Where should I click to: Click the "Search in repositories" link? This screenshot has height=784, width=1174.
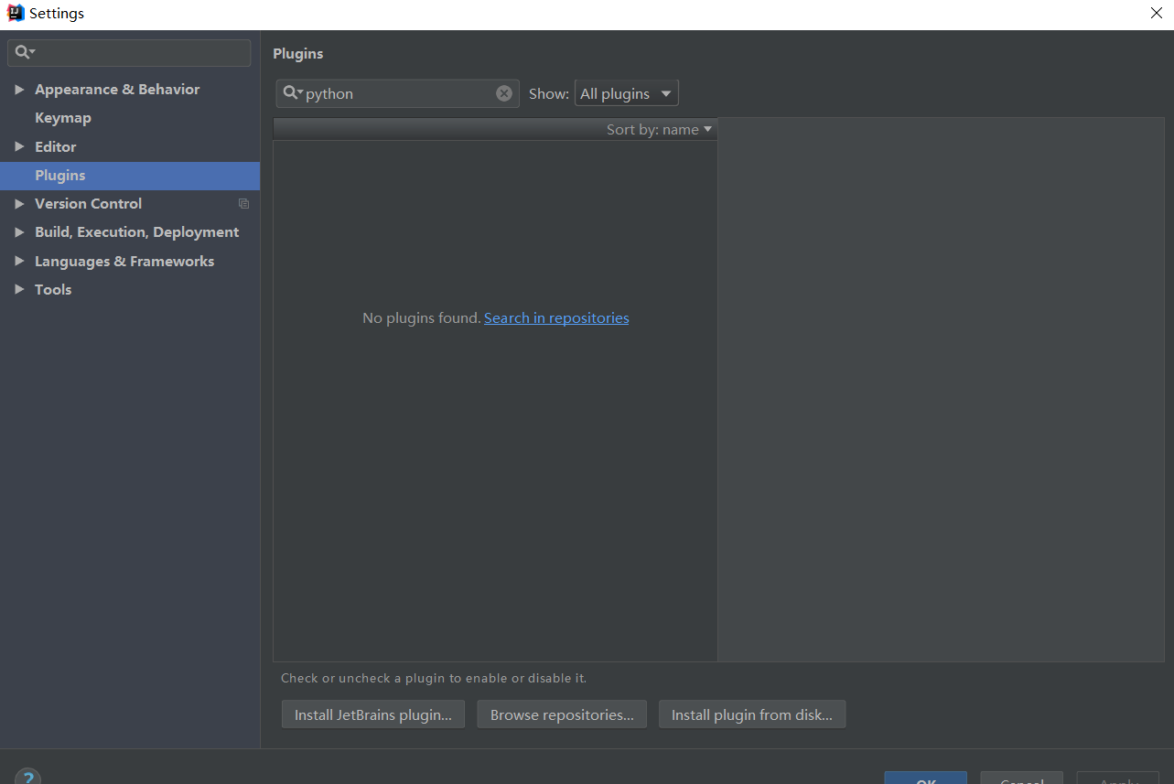(x=556, y=317)
